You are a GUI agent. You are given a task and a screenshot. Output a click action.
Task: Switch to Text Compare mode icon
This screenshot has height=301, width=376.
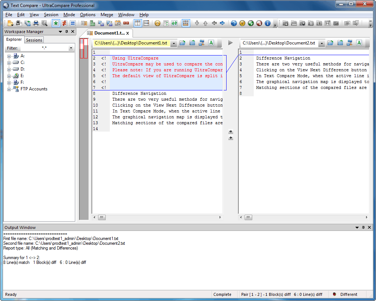[x=84, y=23]
